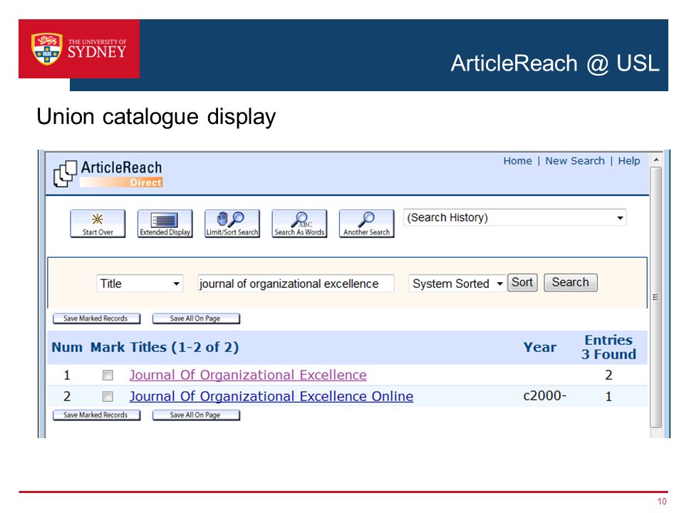
Task: Go to the Home link
Action: click(517, 161)
